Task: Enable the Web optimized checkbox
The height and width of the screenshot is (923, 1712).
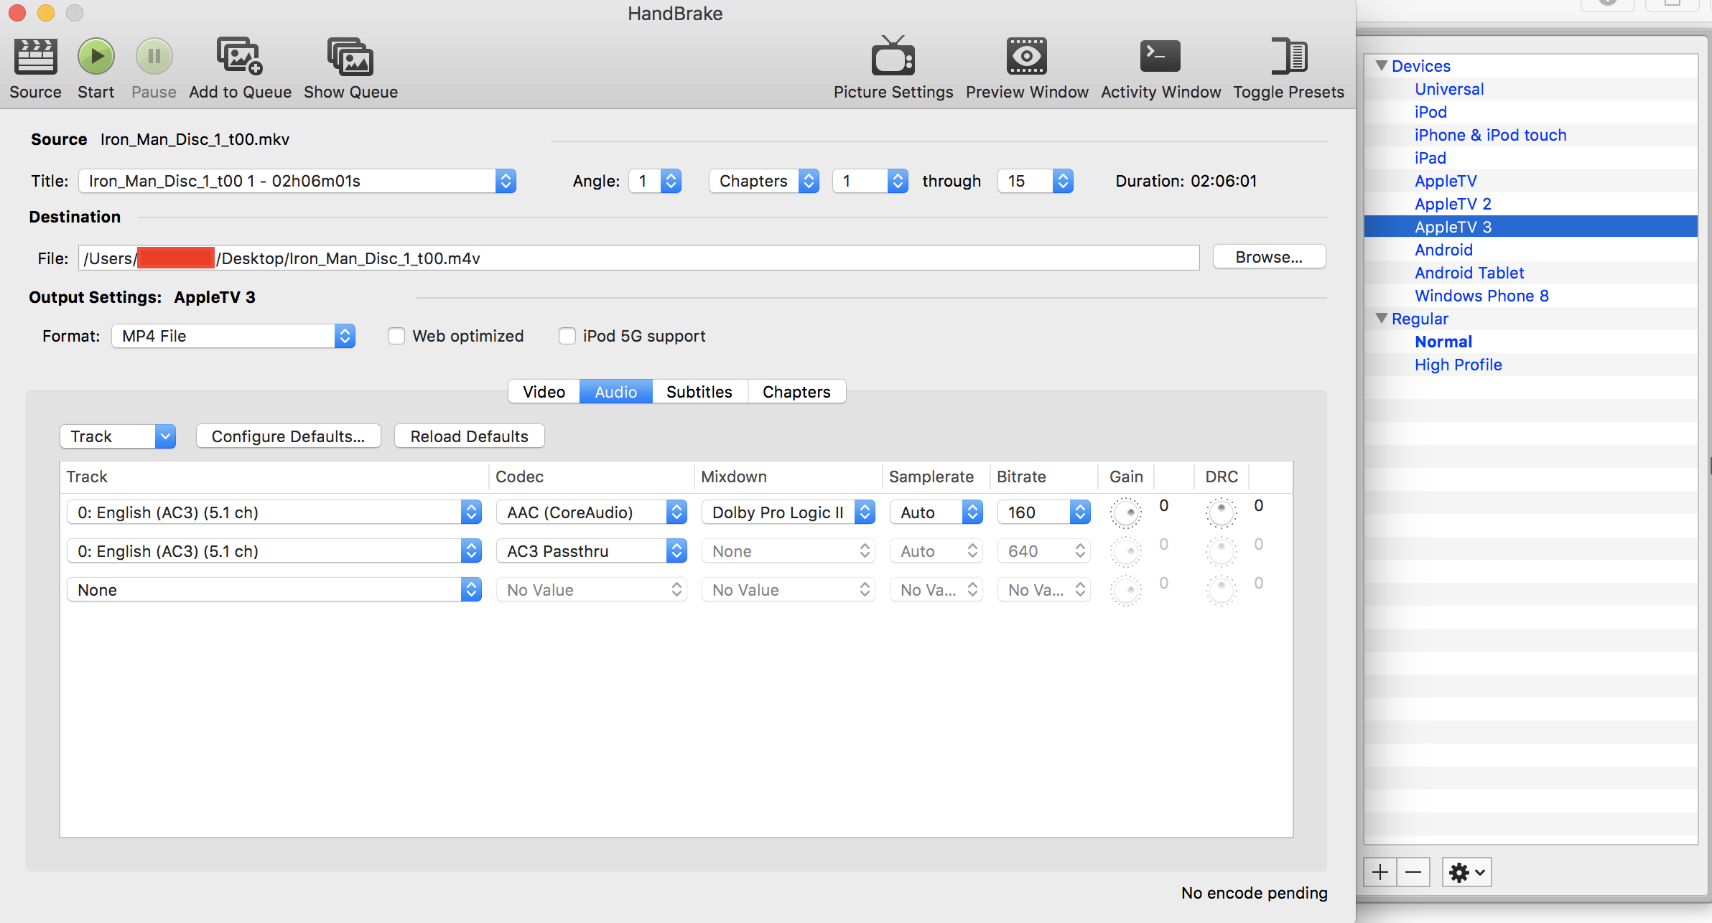Action: [396, 336]
